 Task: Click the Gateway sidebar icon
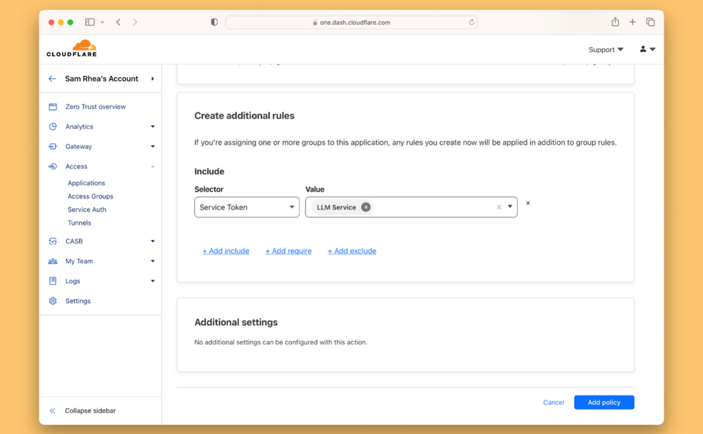pyautogui.click(x=53, y=147)
